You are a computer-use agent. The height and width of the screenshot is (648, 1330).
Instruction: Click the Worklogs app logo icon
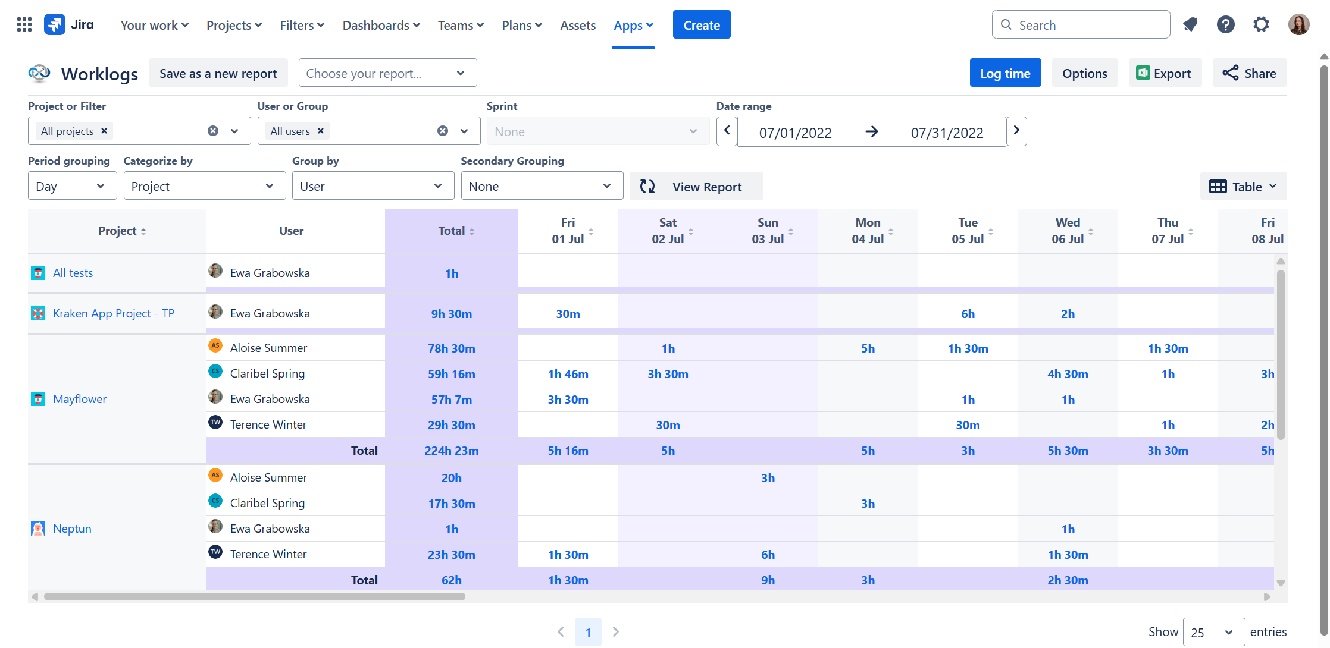[39, 73]
